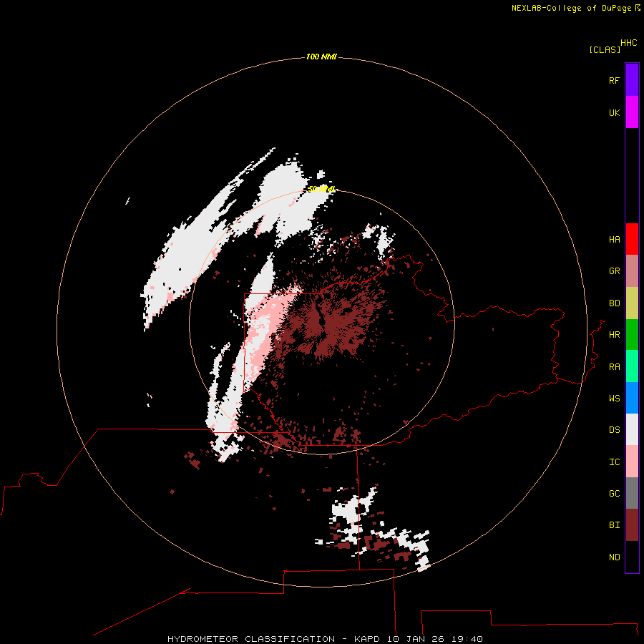This screenshot has height=644, width=644.
Task: Click the HYDROMETEOR CLASSIFICATION title text
Action: click(x=251, y=639)
